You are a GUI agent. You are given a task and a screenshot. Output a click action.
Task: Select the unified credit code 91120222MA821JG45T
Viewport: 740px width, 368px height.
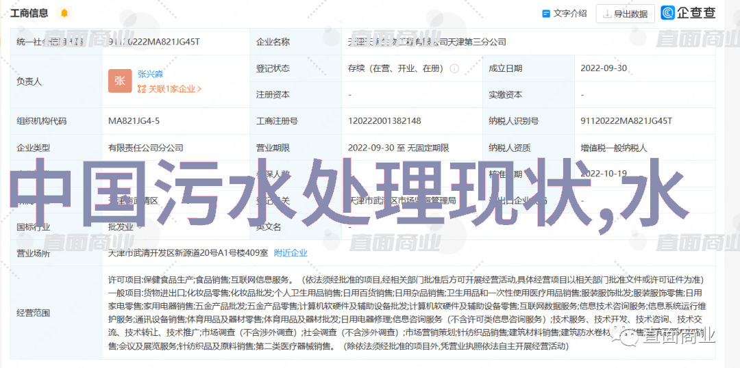coord(154,42)
